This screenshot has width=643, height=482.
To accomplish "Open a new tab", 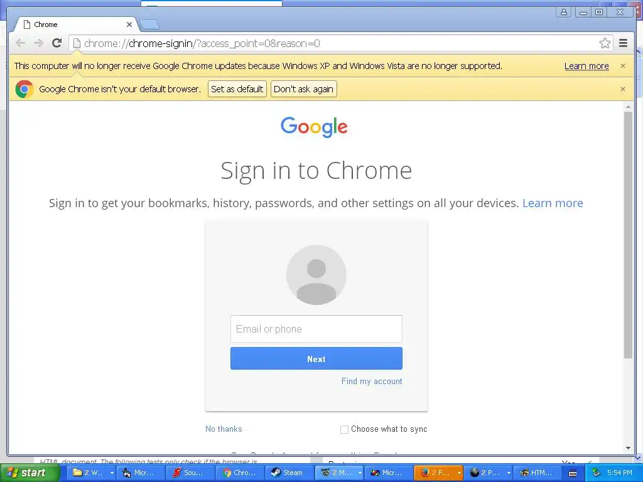I will pos(149,25).
